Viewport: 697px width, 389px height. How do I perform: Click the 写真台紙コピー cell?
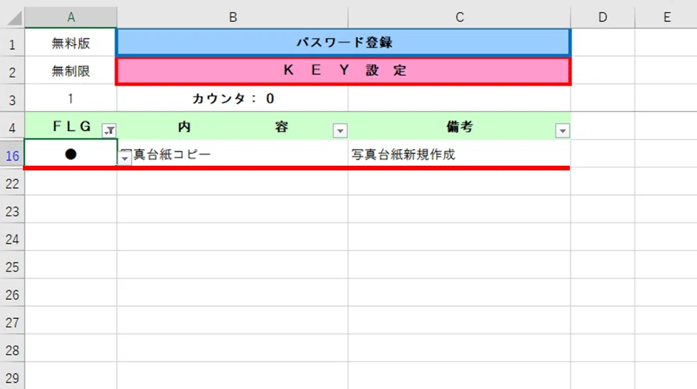232,154
